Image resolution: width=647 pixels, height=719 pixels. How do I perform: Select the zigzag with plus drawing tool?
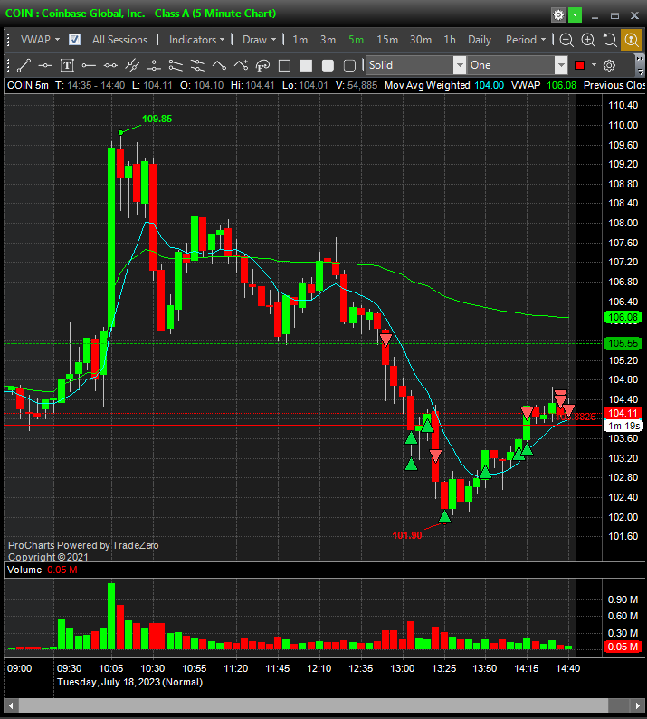241,65
